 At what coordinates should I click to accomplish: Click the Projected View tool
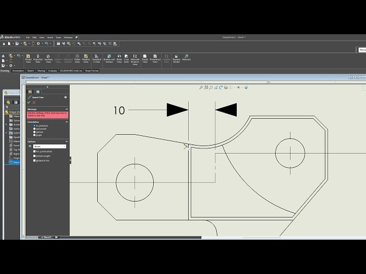(38, 58)
